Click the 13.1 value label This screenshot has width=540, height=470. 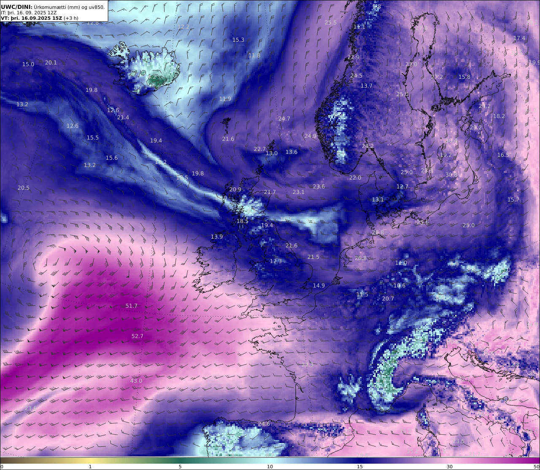[x=378, y=199]
